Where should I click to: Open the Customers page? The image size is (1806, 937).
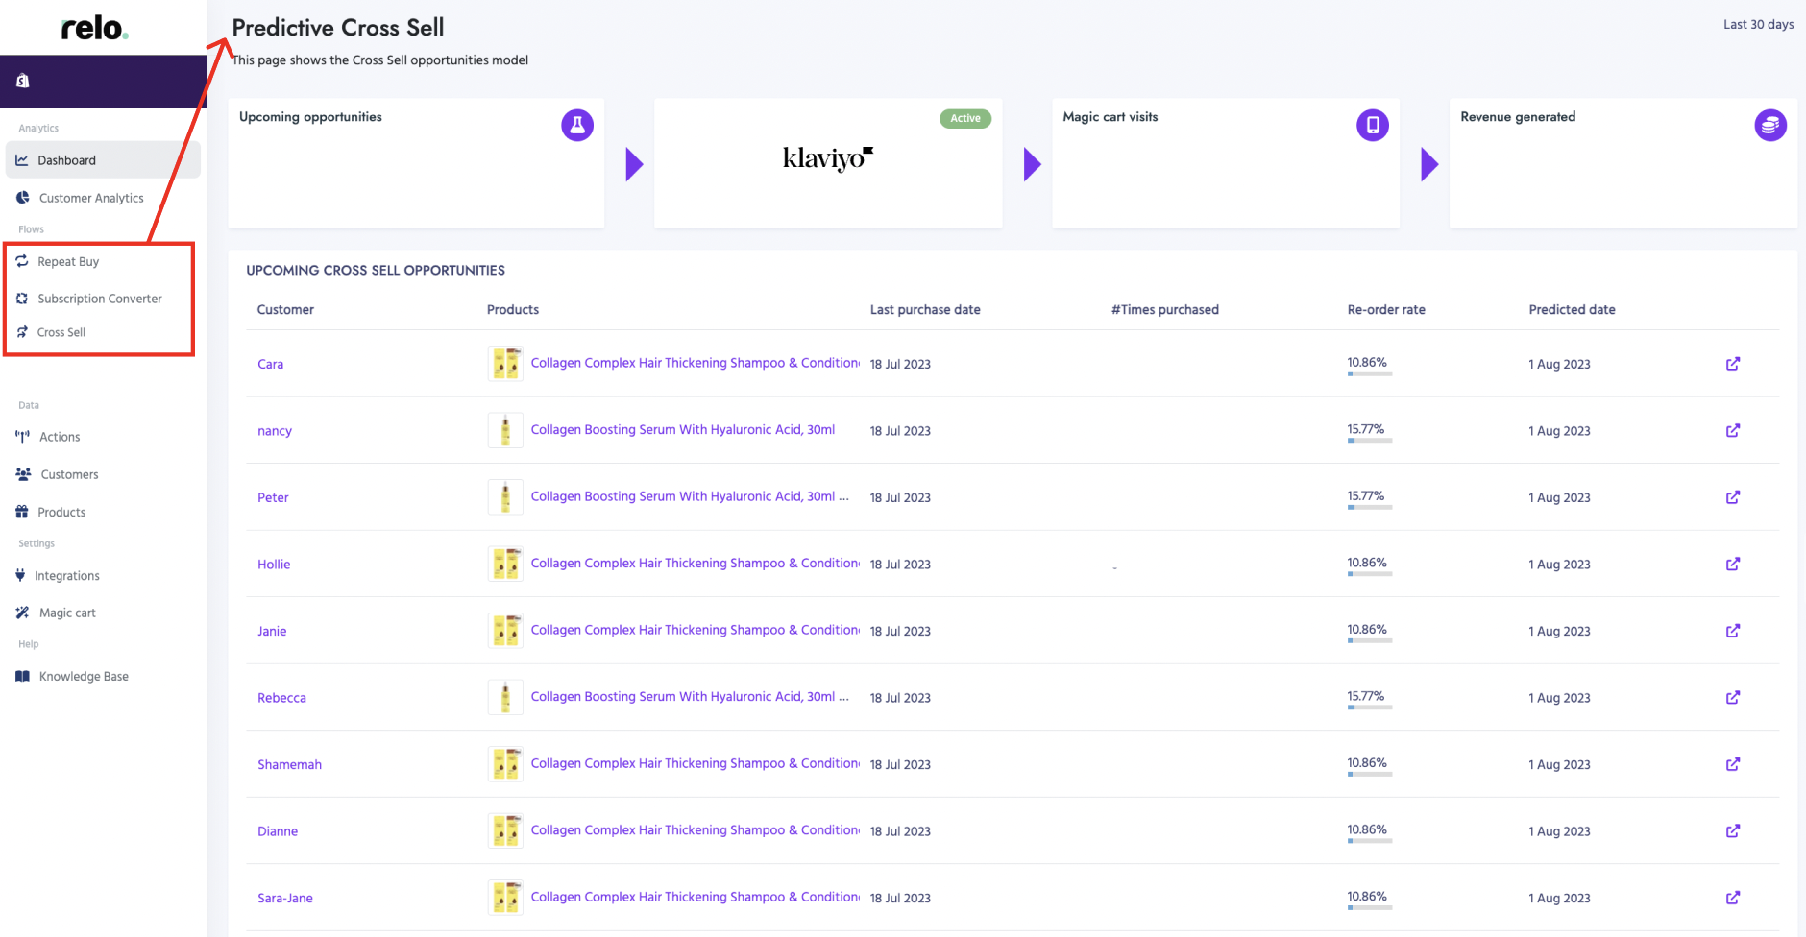69,474
